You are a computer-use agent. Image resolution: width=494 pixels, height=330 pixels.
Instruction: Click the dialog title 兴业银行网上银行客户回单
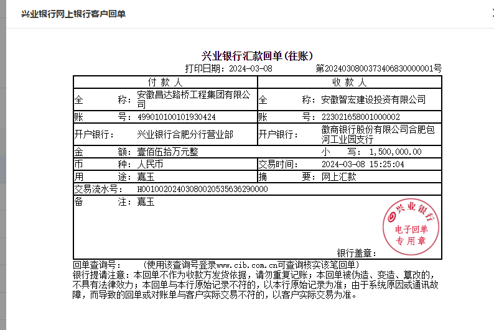[73, 14]
